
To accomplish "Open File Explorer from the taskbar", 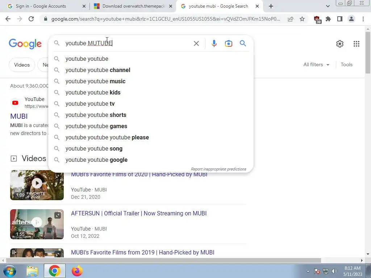I will coord(32,271).
